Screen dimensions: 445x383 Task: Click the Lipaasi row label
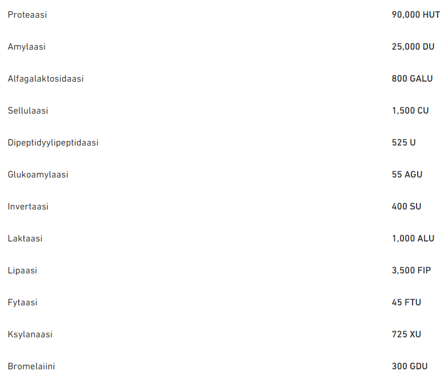[x=22, y=271]
